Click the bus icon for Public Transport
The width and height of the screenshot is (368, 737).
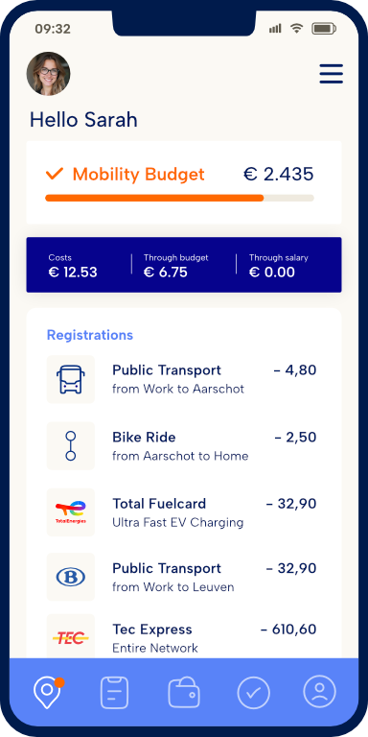click(x=71, y=379)
